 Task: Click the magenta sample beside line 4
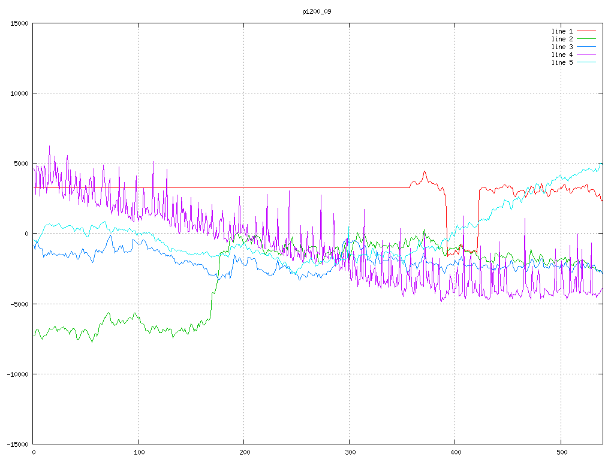click(x=586, y=55)
